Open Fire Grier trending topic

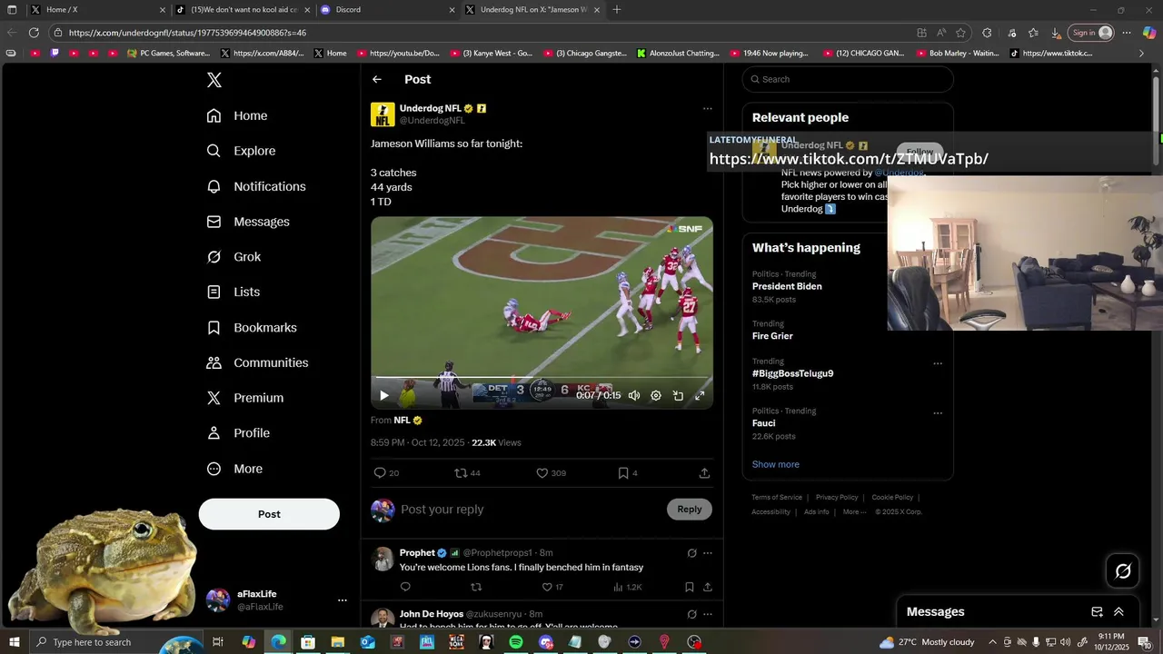[772, 336]
